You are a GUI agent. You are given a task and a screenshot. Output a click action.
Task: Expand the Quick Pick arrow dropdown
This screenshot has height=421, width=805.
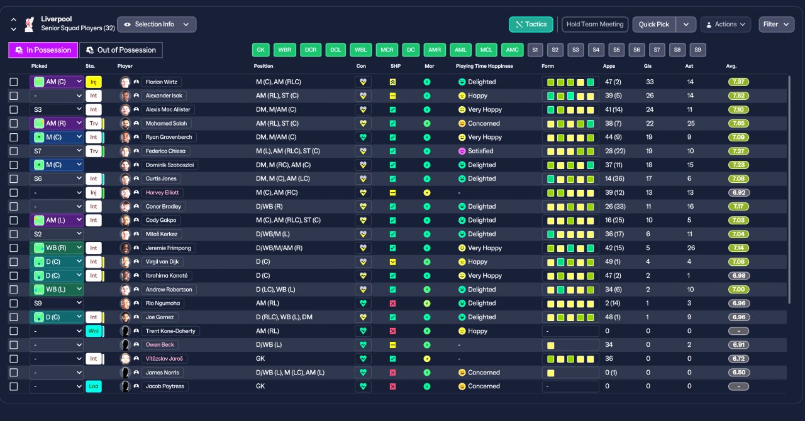click(x=686, y=25)
